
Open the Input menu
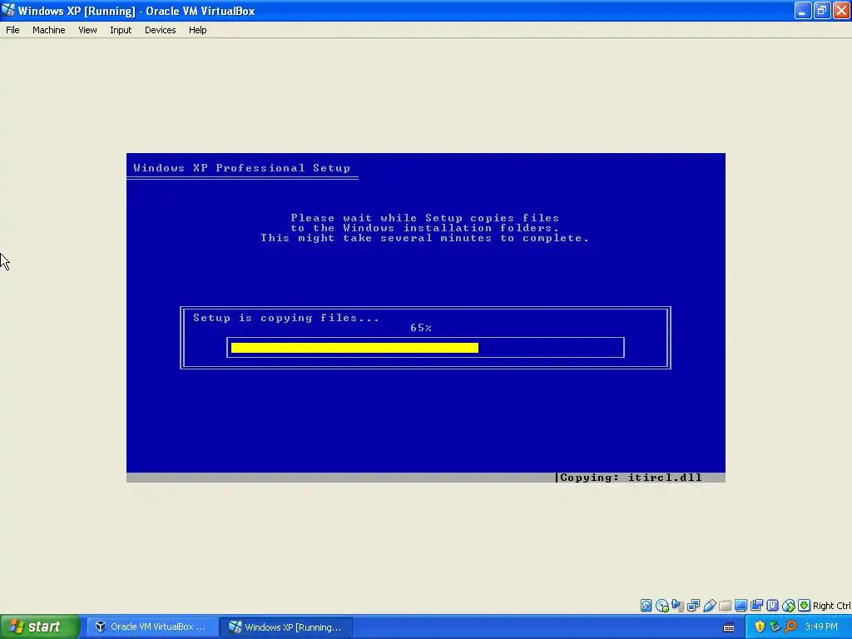point(121,30)
